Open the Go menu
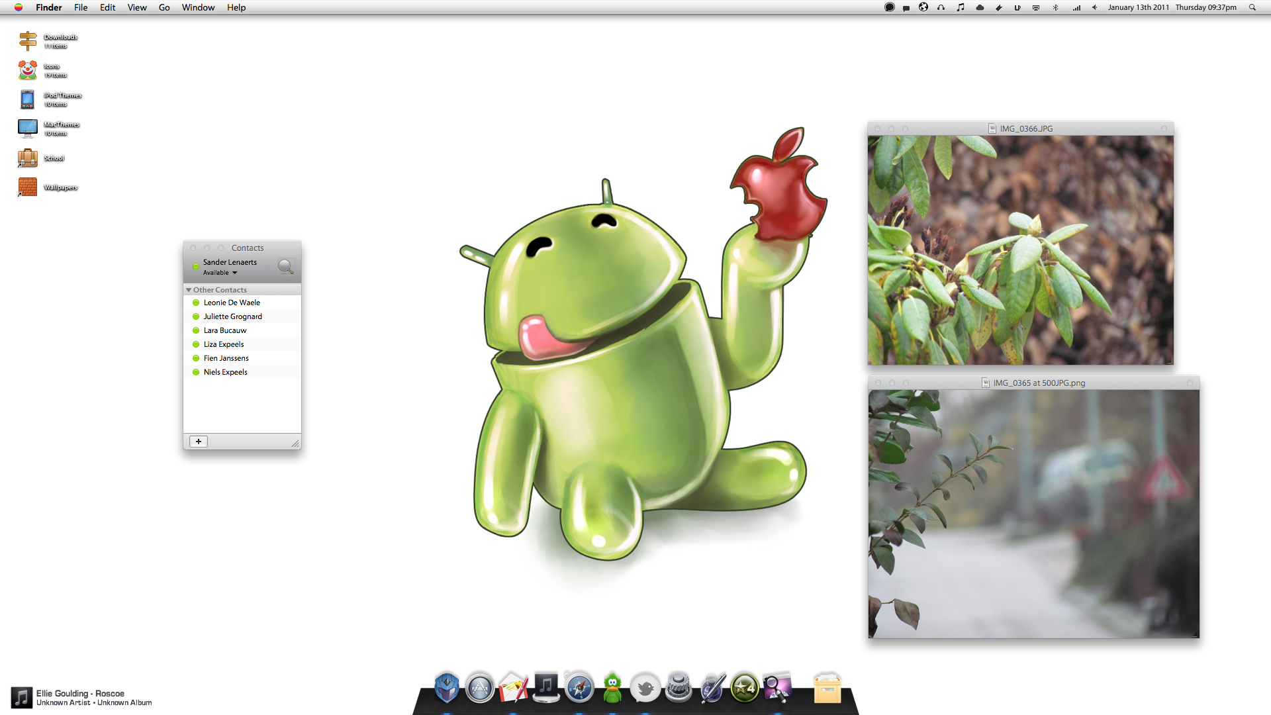The image size is (1271, 715). [x=164, y=7]
